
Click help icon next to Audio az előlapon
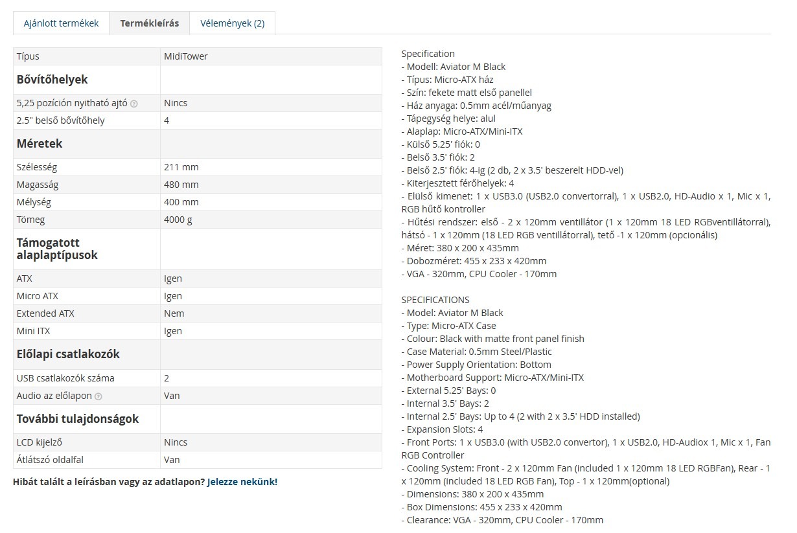point(98,396)
